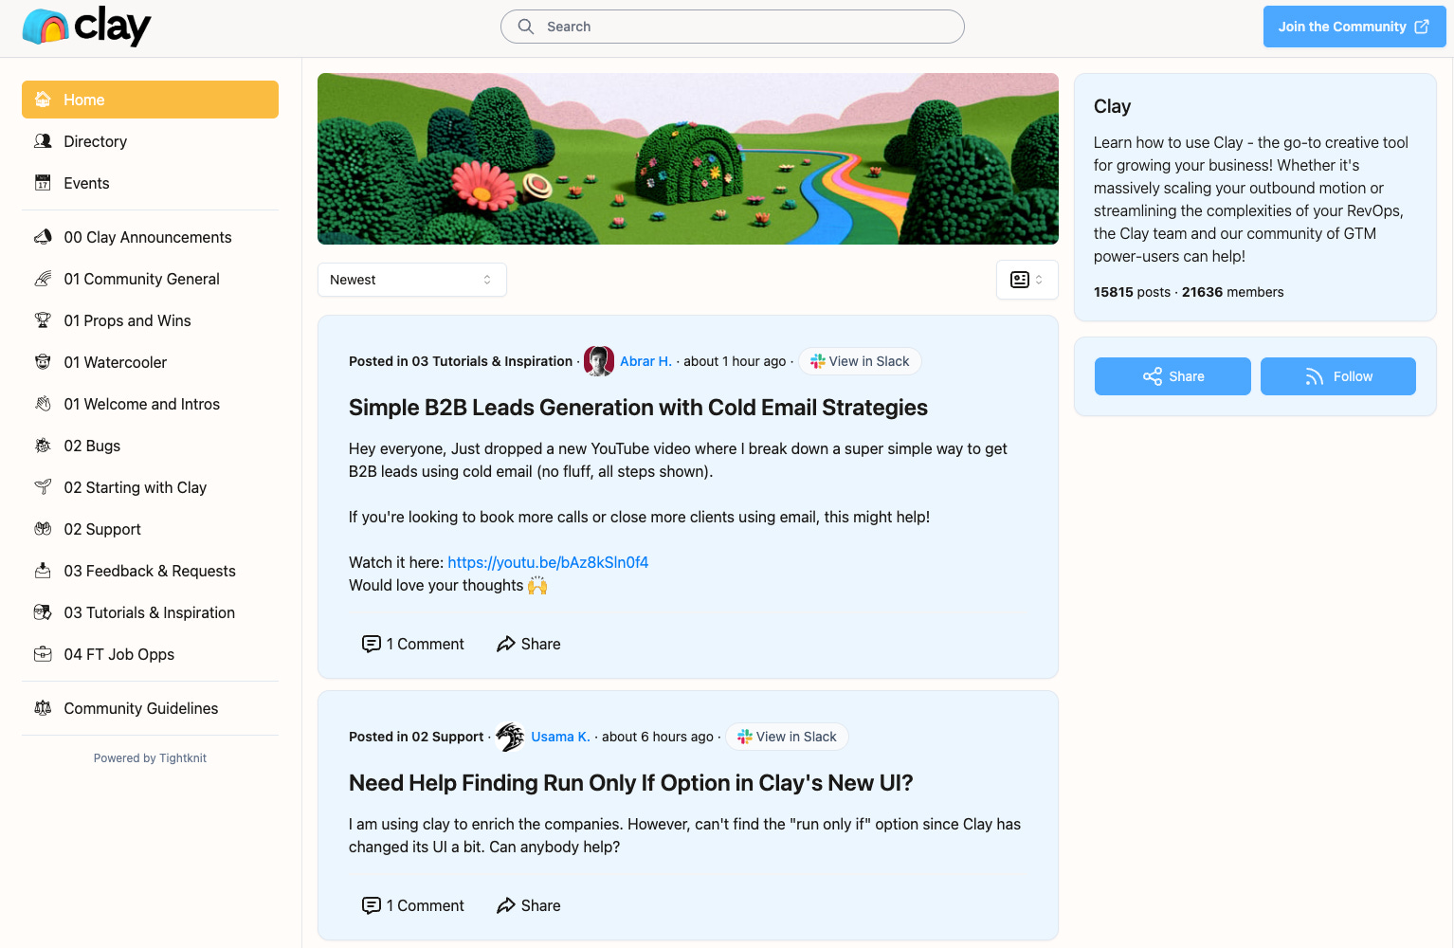Open 02 Starting with Clay channel
Viewport: 1454px width, 948px height.
click(x=150, y=487)
